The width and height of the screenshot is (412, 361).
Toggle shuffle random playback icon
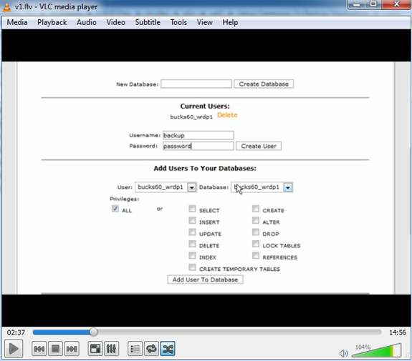click(168, 349)
